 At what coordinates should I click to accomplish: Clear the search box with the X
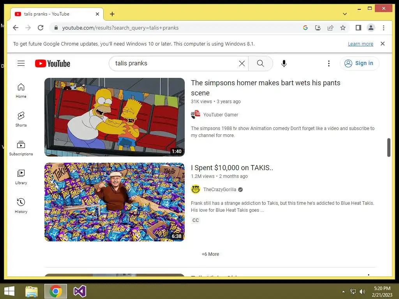[242, 63]
